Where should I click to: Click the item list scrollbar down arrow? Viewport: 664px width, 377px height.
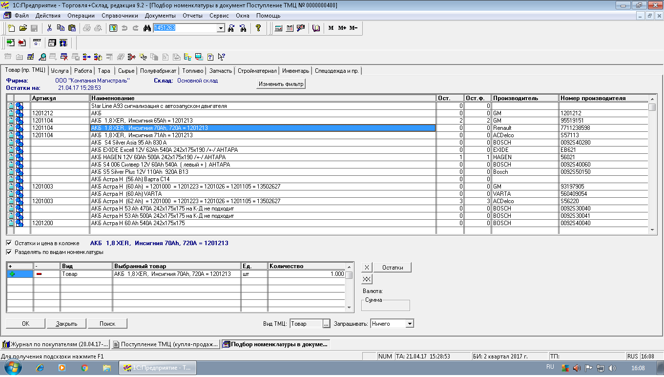[652, 230]
